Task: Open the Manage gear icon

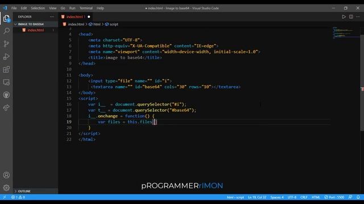Action: (x=6, y=188)
